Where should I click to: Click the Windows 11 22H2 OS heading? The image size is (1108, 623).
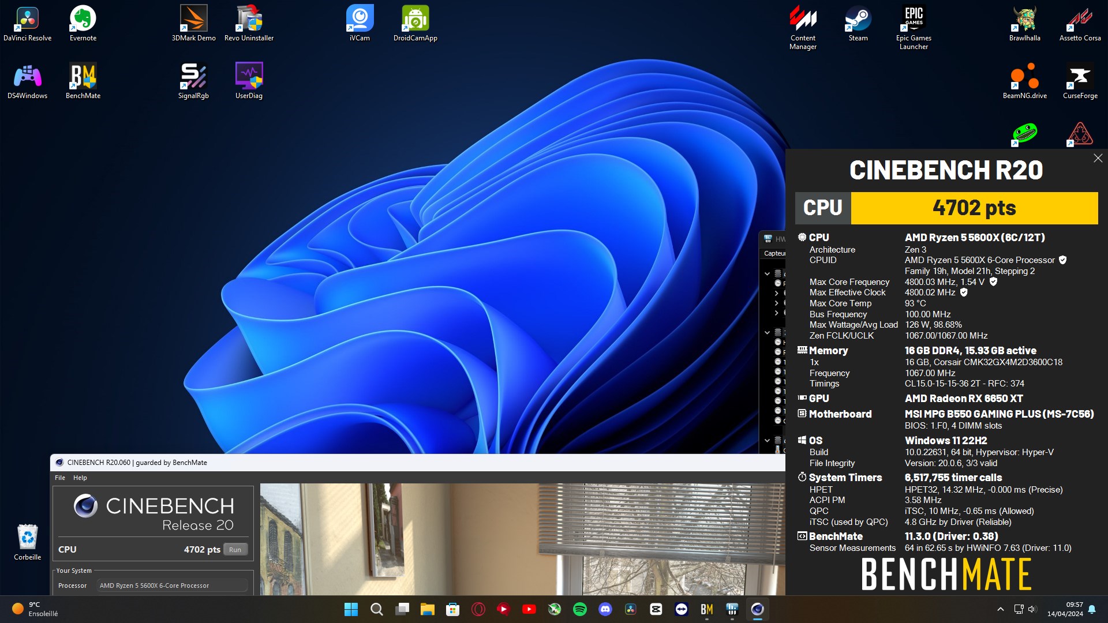click(x=946, y=441)
